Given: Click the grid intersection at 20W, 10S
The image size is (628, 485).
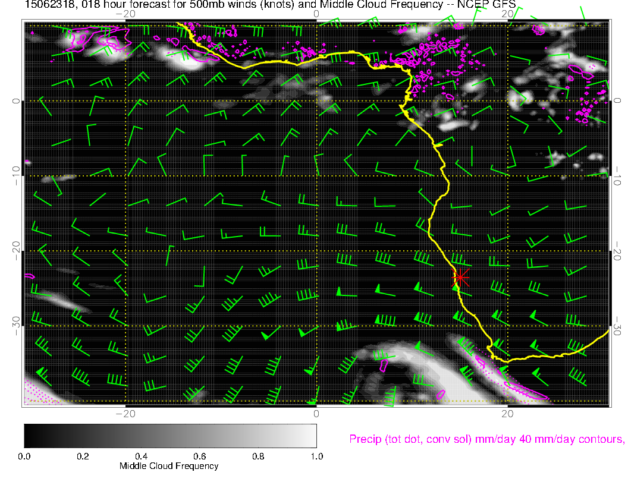Looking at the screenshot, I should pyautogui.click(x=125, y=176).
